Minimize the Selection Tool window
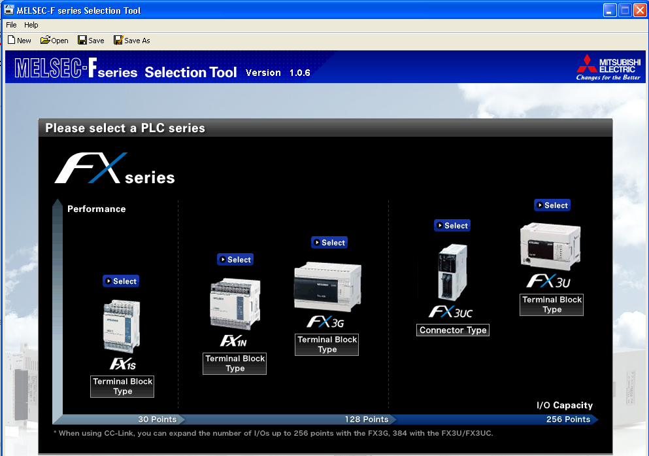This screenshot has width=649, height=456. point(610,10)
